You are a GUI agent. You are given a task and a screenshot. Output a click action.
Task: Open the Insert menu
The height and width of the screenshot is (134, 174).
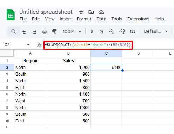tap(66, 19)
